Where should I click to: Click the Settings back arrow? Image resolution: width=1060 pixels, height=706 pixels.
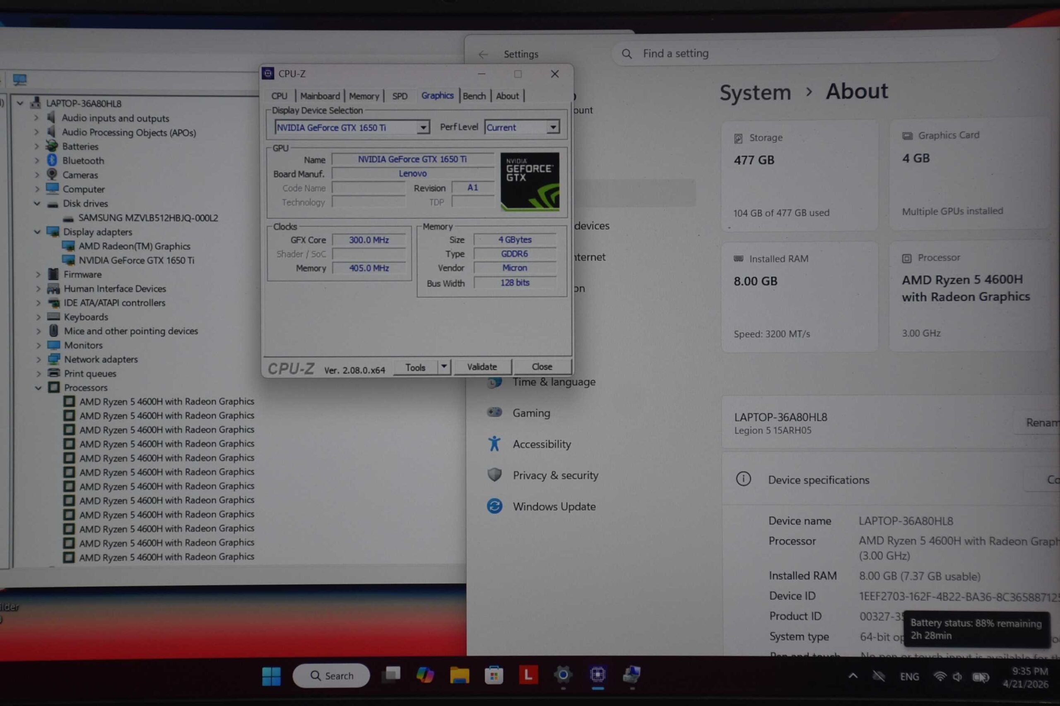pos(483,55)
